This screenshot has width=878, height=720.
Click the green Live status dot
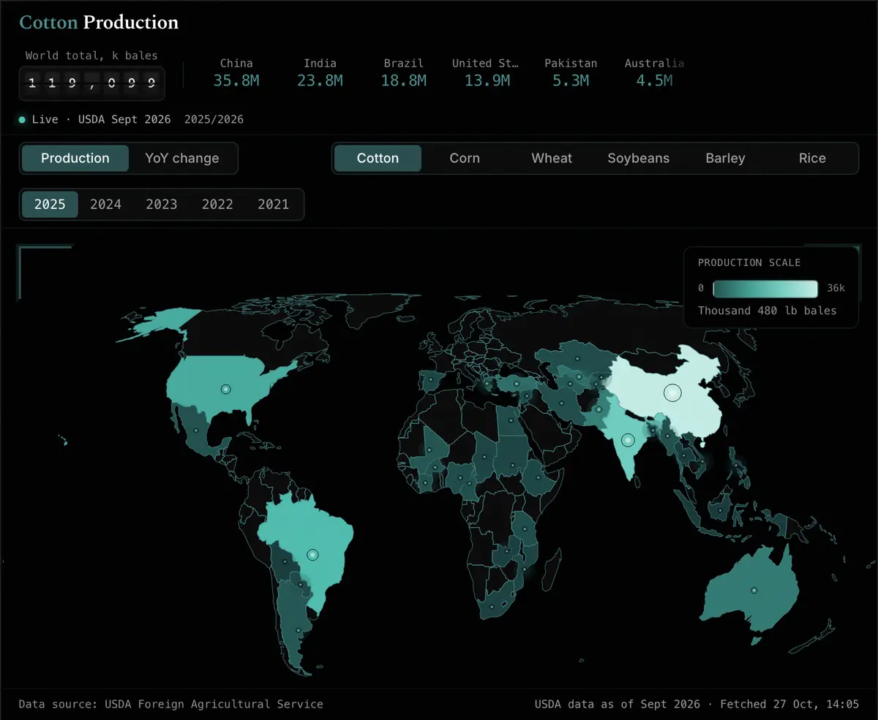click(22, 119)
